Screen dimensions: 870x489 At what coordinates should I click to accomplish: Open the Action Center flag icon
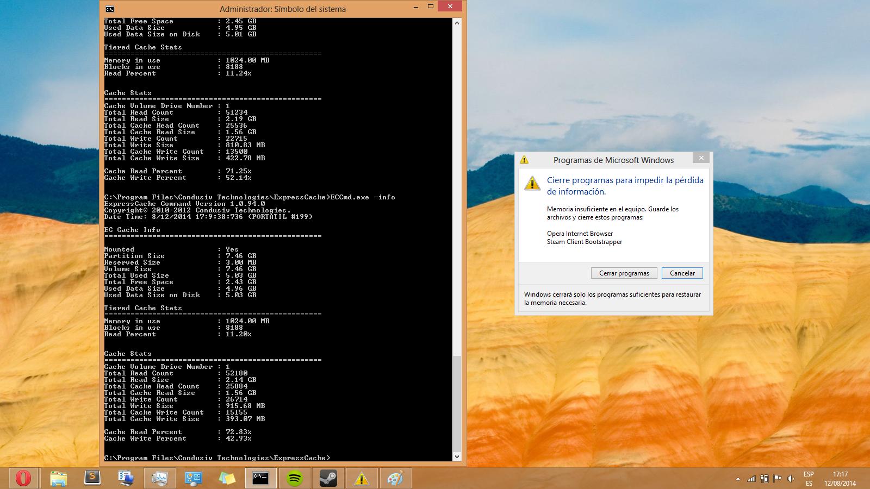click(x=778, y=479)
